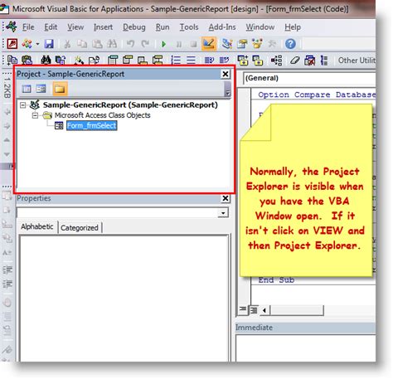Open the File menu
The height and width of the screenshot is (379, 393).
coord(28,27)
